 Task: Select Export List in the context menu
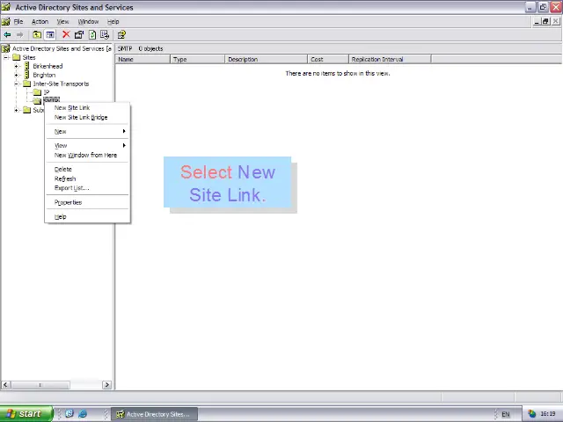[x=87, y=188]
